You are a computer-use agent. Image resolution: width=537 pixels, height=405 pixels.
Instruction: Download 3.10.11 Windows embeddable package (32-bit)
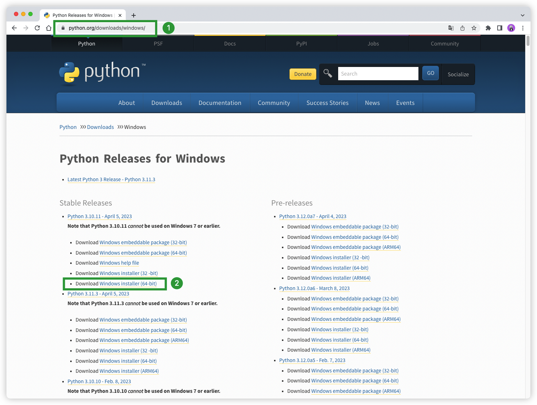pos(143,242)
